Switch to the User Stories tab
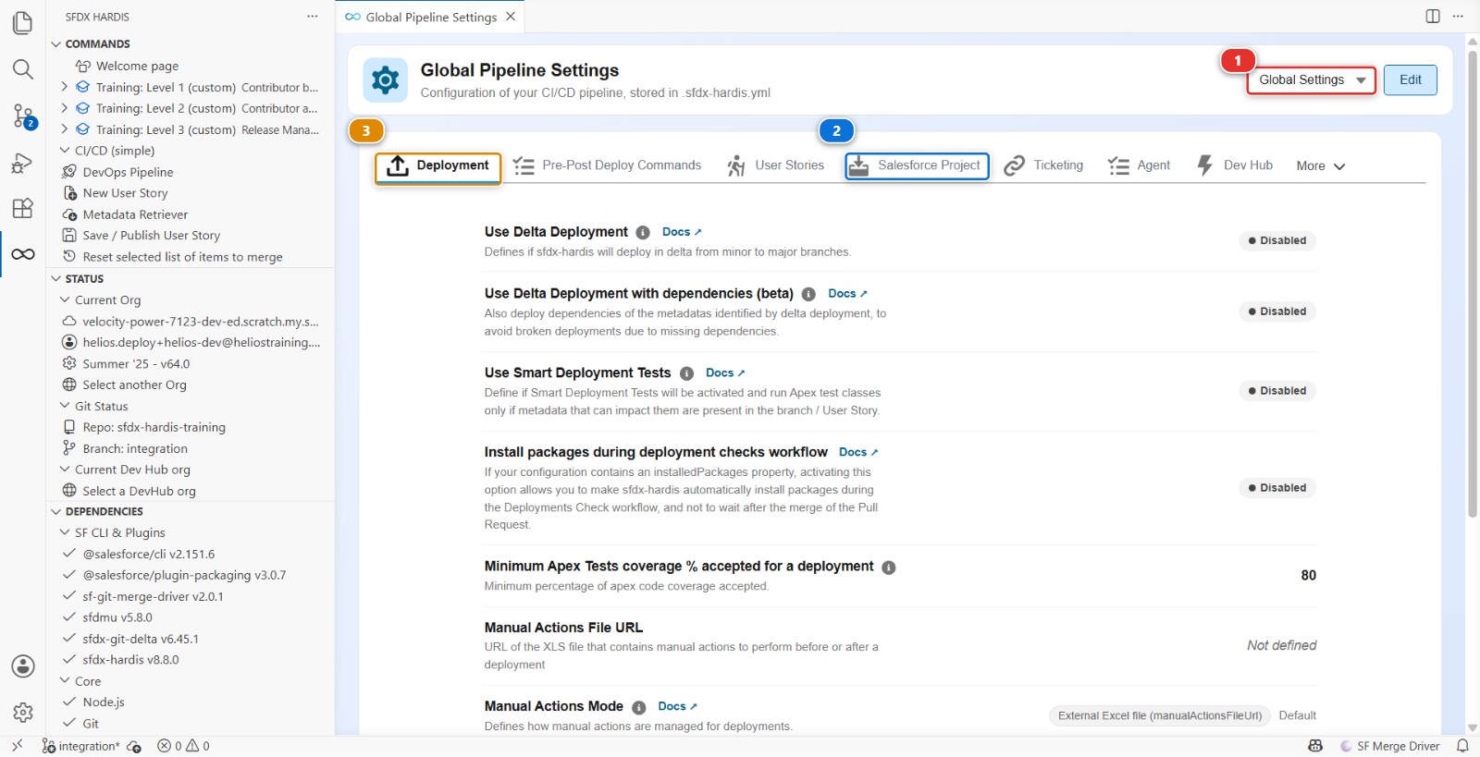 775,166
